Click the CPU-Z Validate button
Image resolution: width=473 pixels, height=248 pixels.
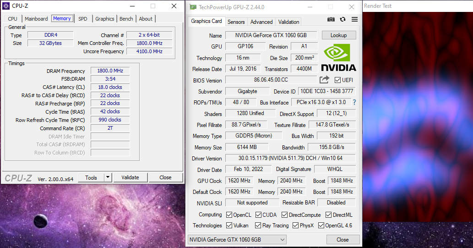pyautogui.click(x=130, y=177)
